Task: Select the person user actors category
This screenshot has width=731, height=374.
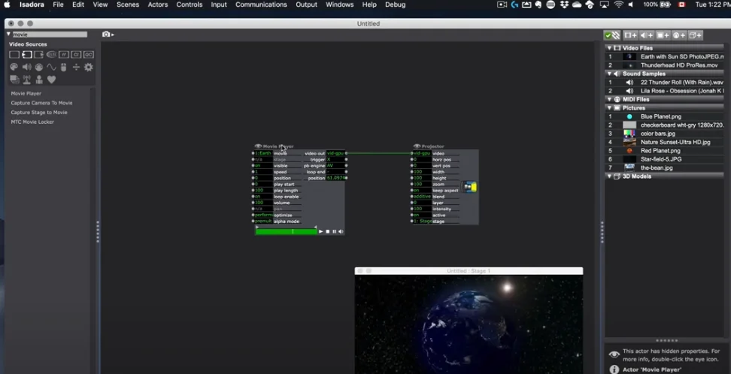Action: coord(39,80)
